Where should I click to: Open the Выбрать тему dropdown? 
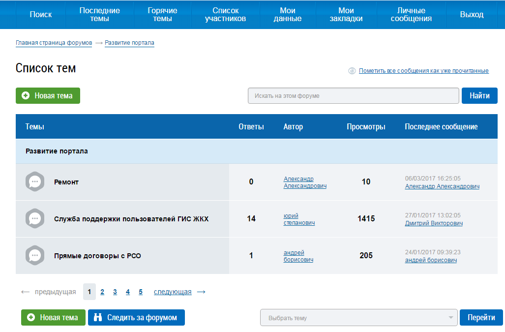358,318
